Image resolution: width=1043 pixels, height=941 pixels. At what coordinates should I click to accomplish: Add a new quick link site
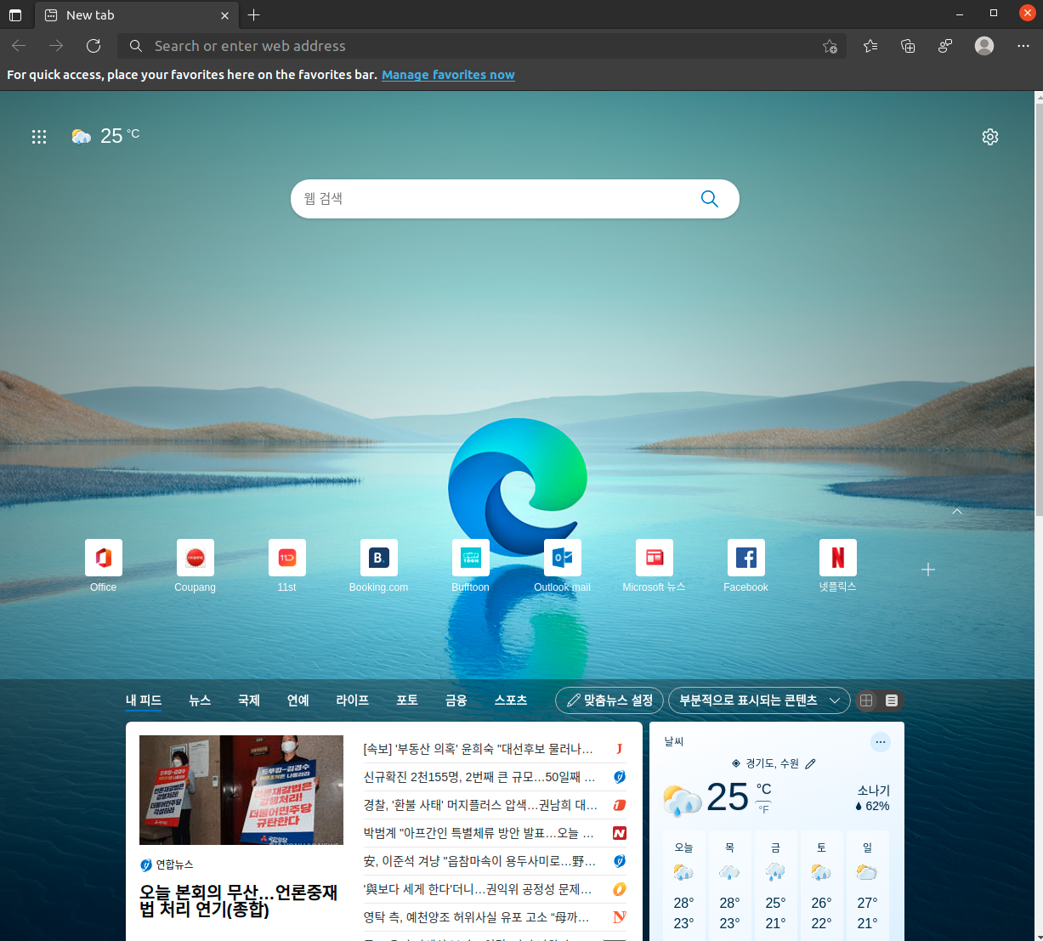[x=928, y=570]
